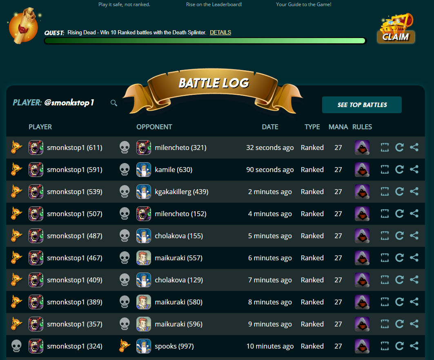Share the battle against milencheto (321)
434x360 pixels.
414,148
